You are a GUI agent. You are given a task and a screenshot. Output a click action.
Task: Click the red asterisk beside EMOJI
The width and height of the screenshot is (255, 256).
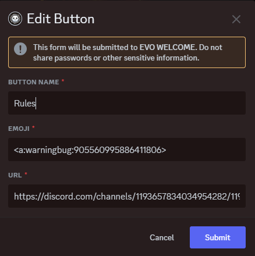[x=33, y=127]
